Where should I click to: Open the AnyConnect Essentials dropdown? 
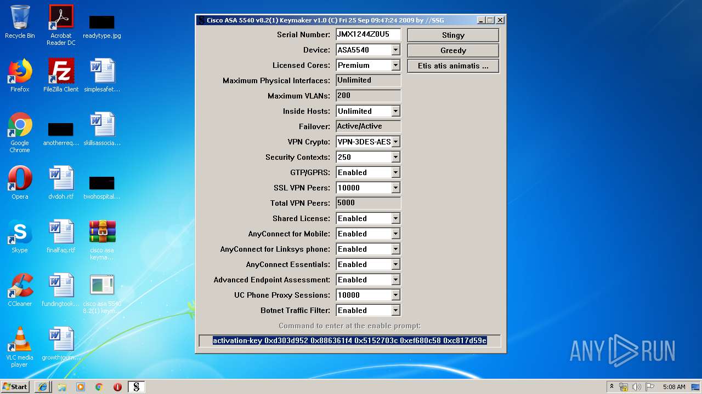click(395, 264)
